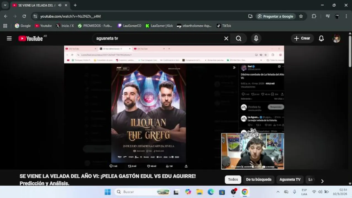Screen dimensions: 352x198
Task: Open Chrome three-dot menu
Action: tap(346, 16)
